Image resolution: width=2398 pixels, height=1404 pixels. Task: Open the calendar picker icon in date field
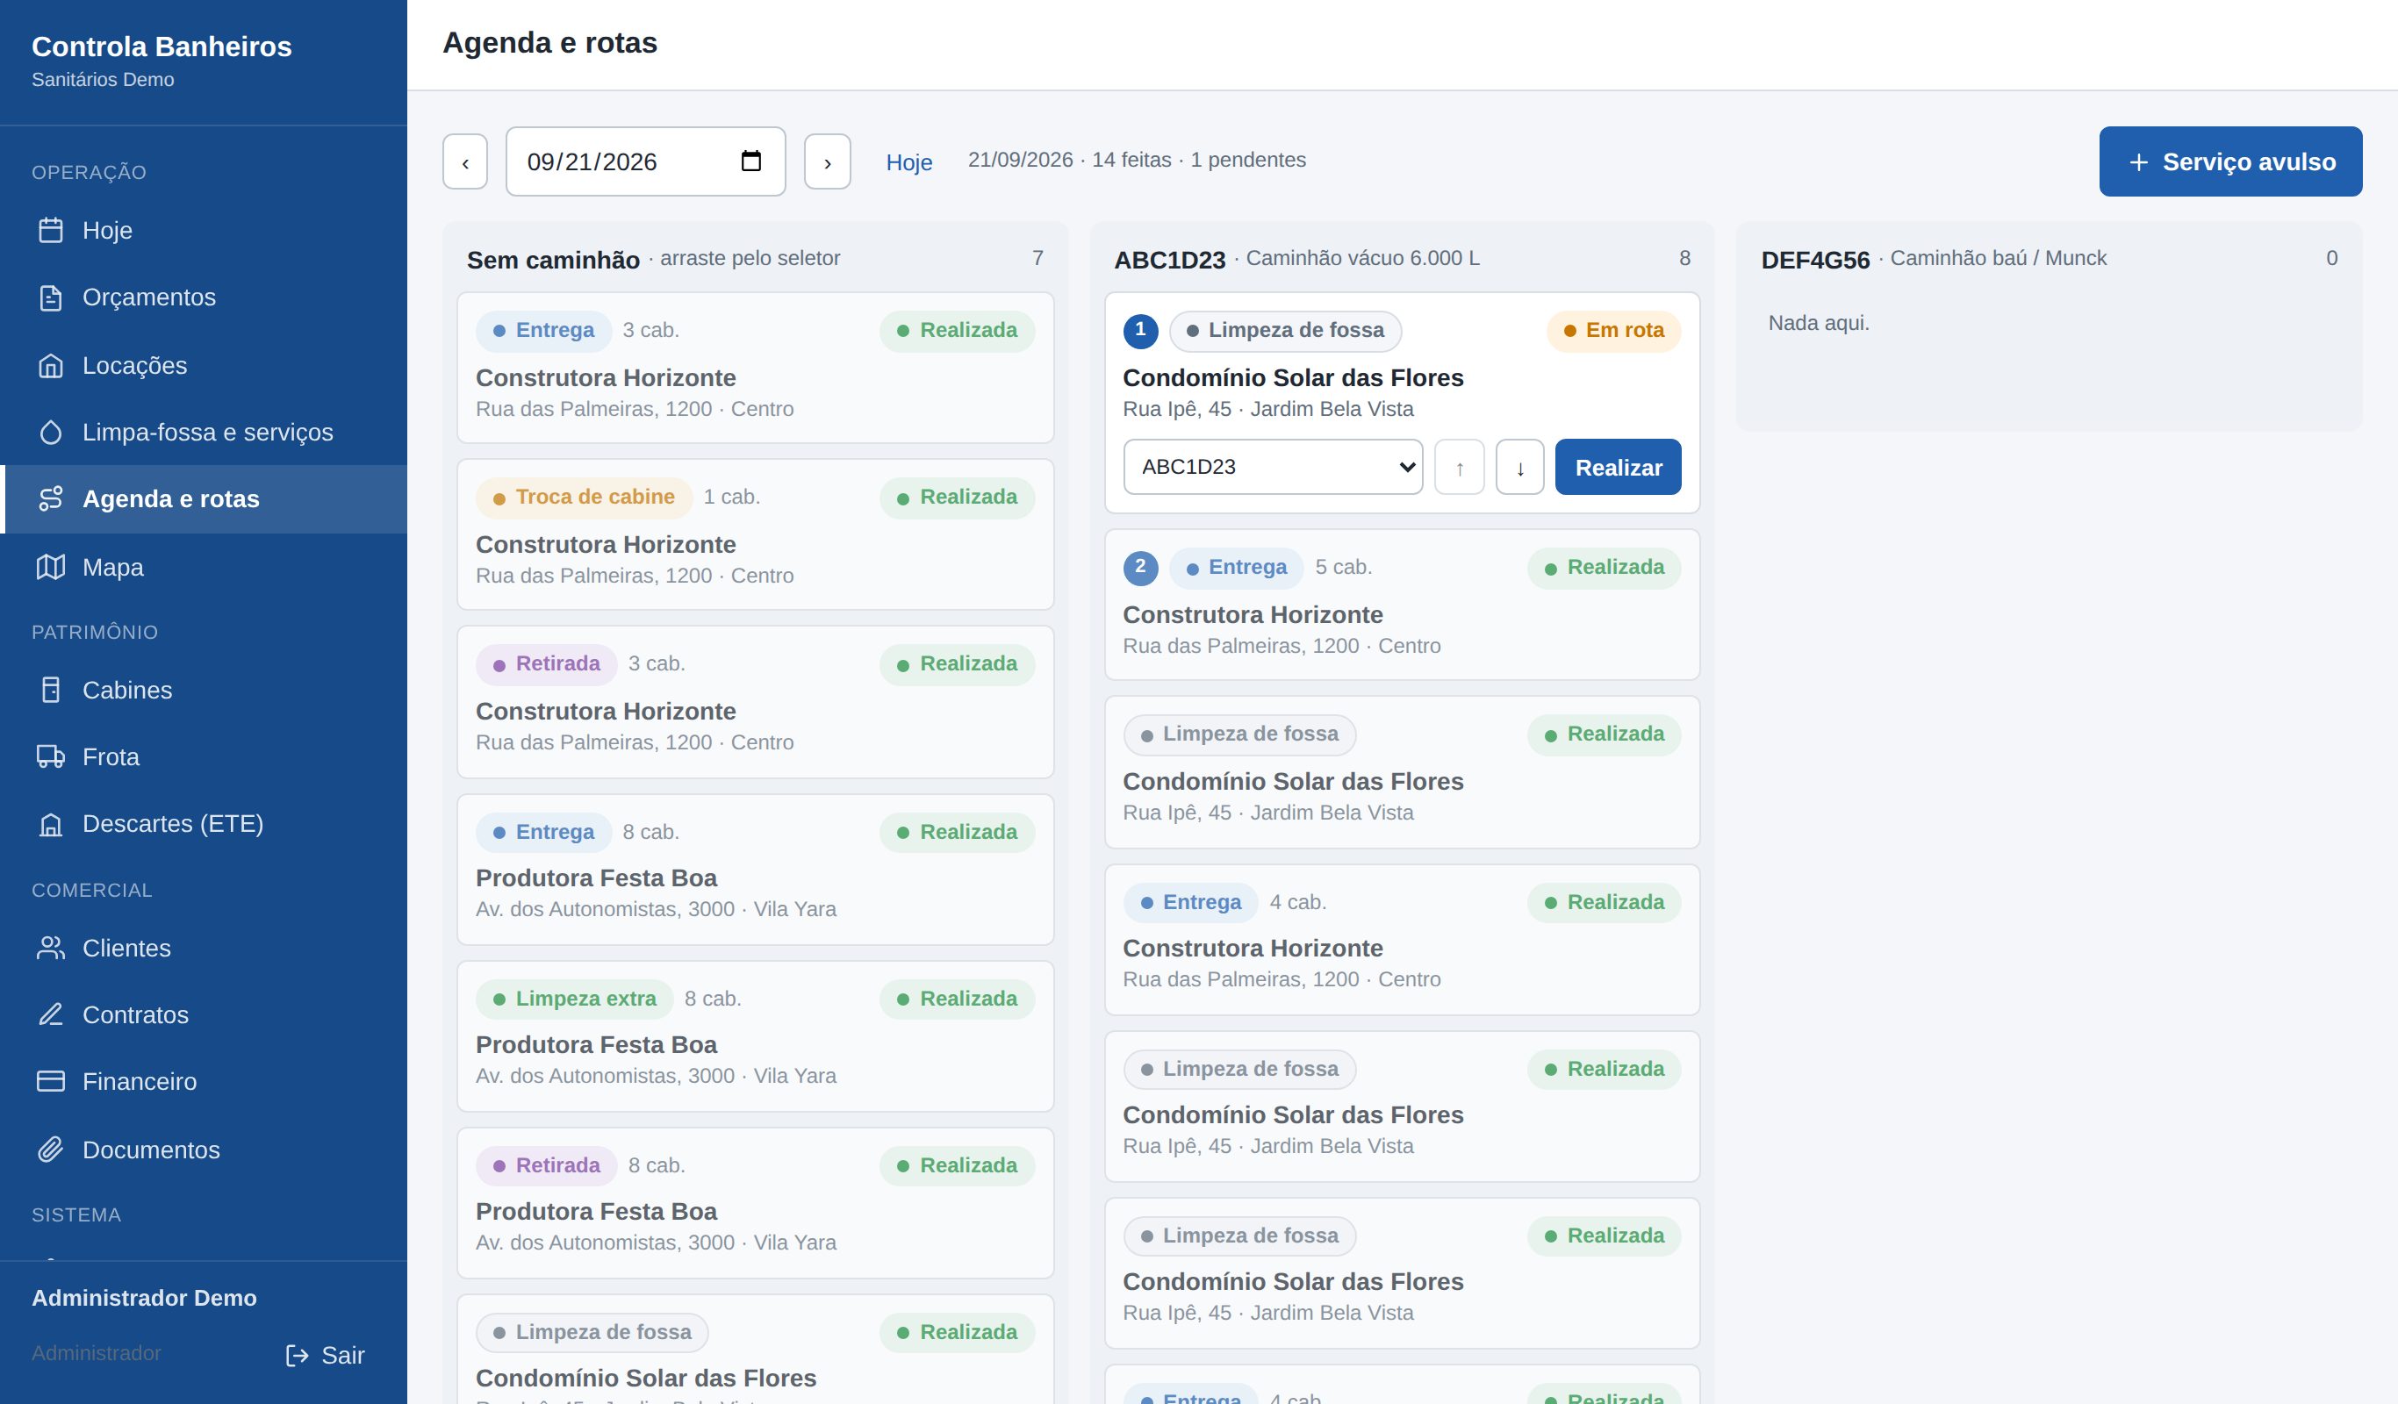[750, 161]
